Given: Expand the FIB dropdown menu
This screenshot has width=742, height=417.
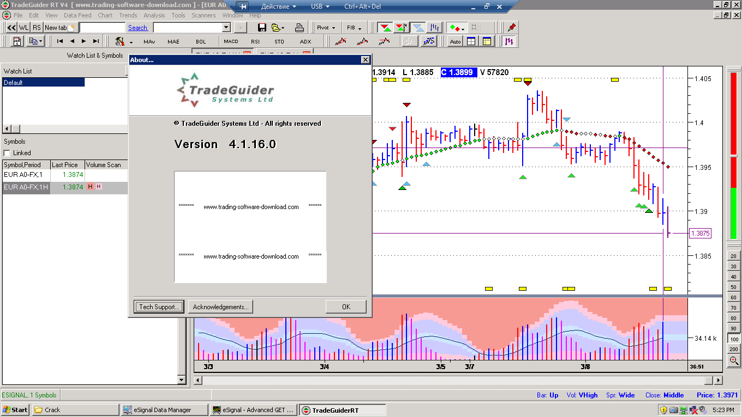Looking at the screenshot, I should click(354, 28).
